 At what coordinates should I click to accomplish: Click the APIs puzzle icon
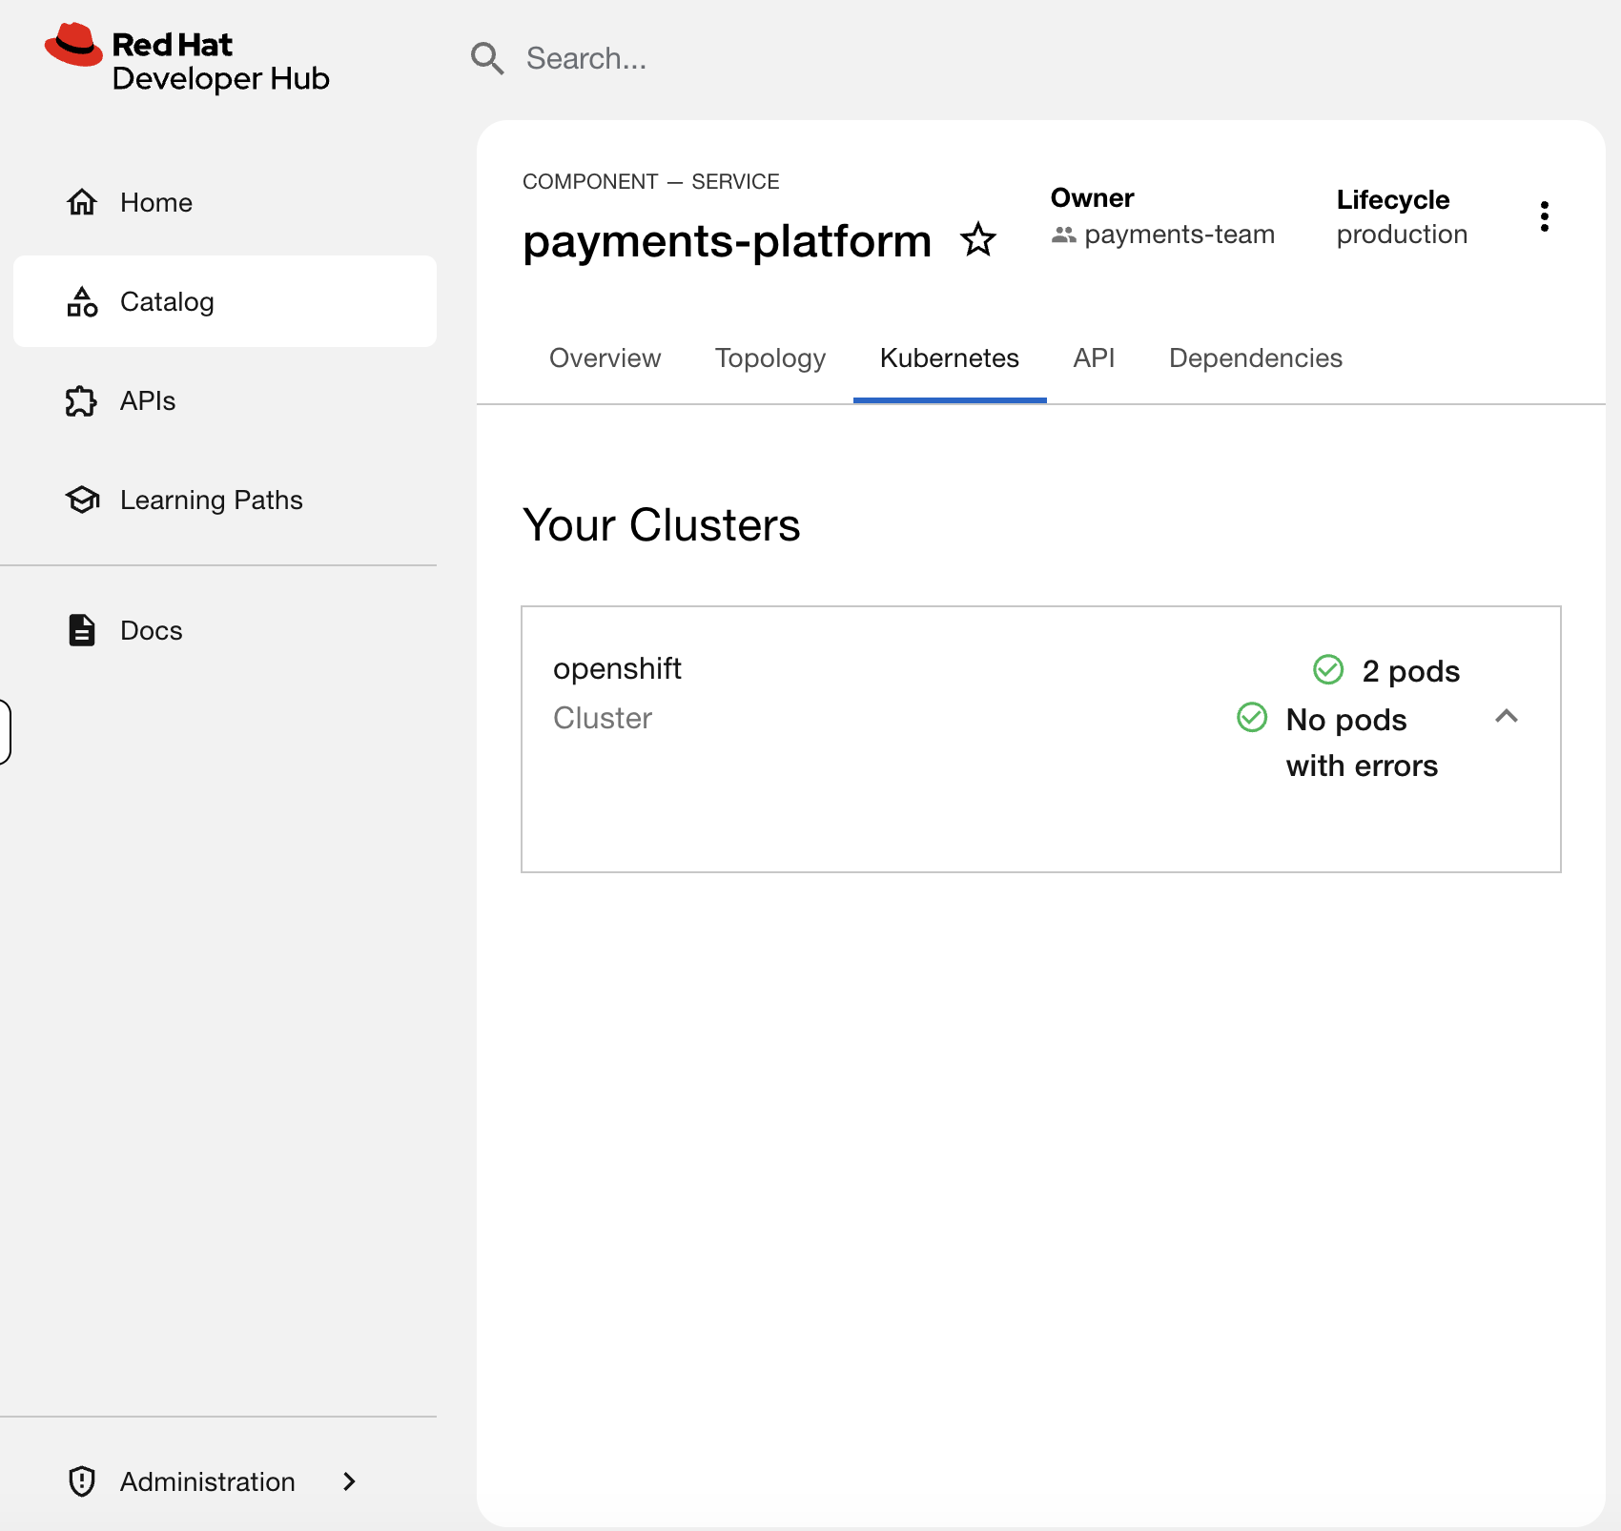tap(82, 400)
